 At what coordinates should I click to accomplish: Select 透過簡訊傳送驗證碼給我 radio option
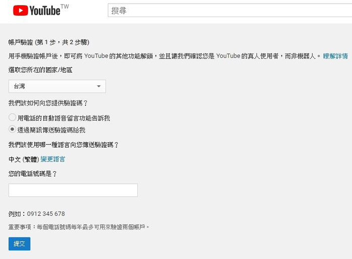coord(12,129)
